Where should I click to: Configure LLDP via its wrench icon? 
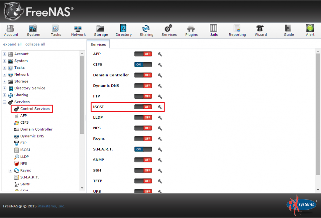[x=160, y=118]
